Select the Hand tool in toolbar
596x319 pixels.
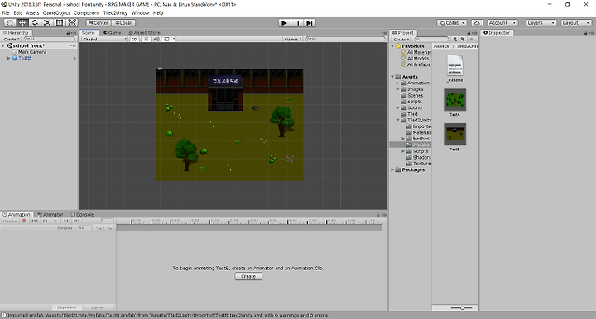click(10, 23)
